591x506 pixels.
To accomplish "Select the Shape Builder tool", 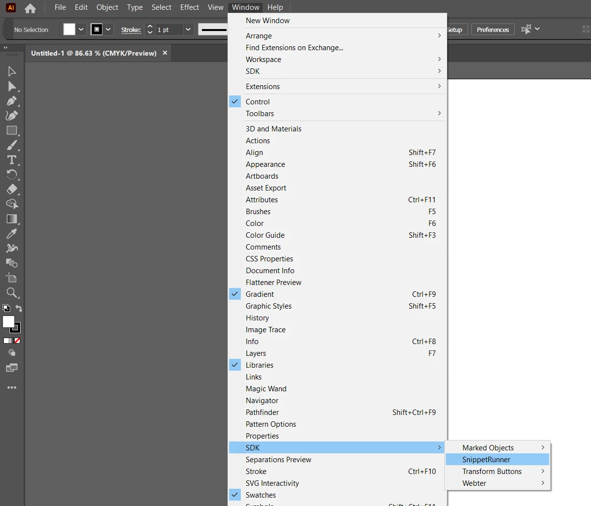I will point(12,204).
